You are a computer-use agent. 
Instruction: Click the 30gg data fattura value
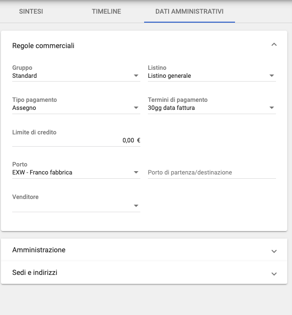[x=171, y=108]
